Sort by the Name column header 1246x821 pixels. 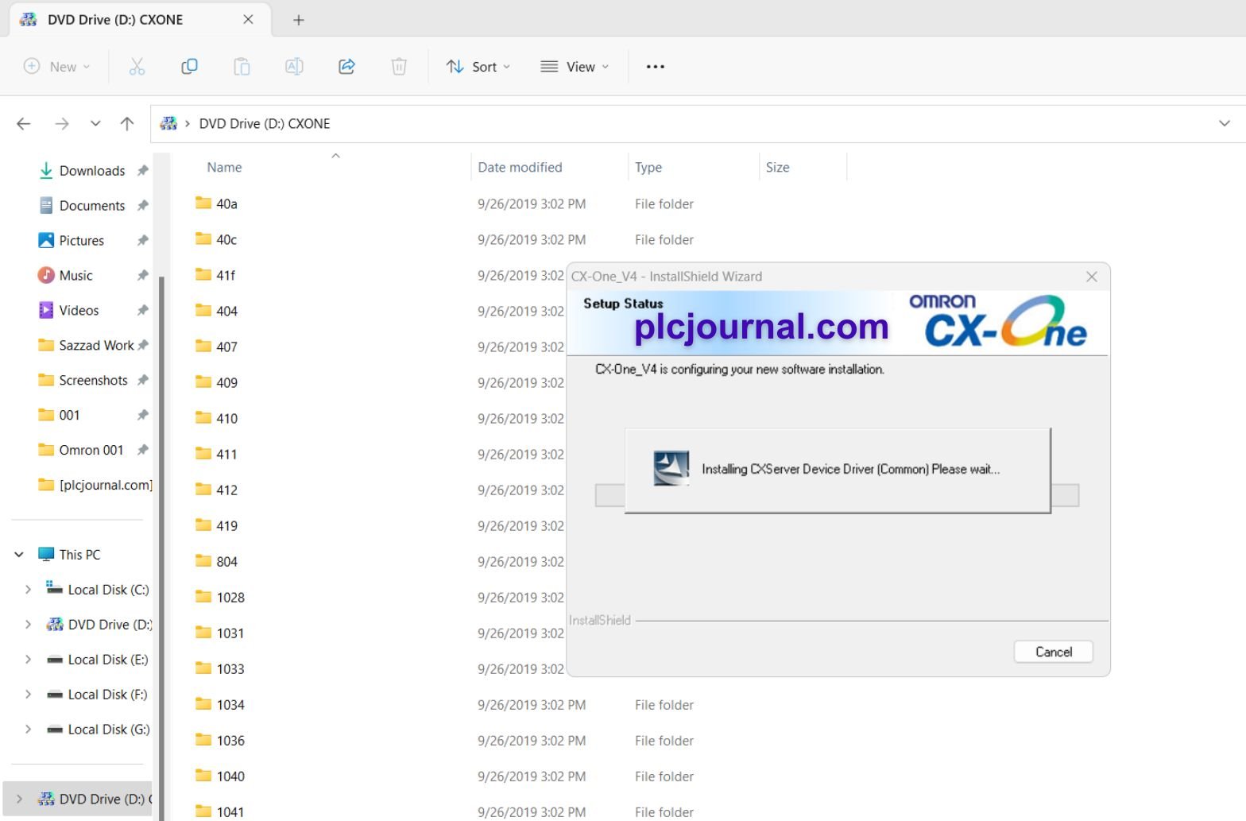[x=224, y=168]
